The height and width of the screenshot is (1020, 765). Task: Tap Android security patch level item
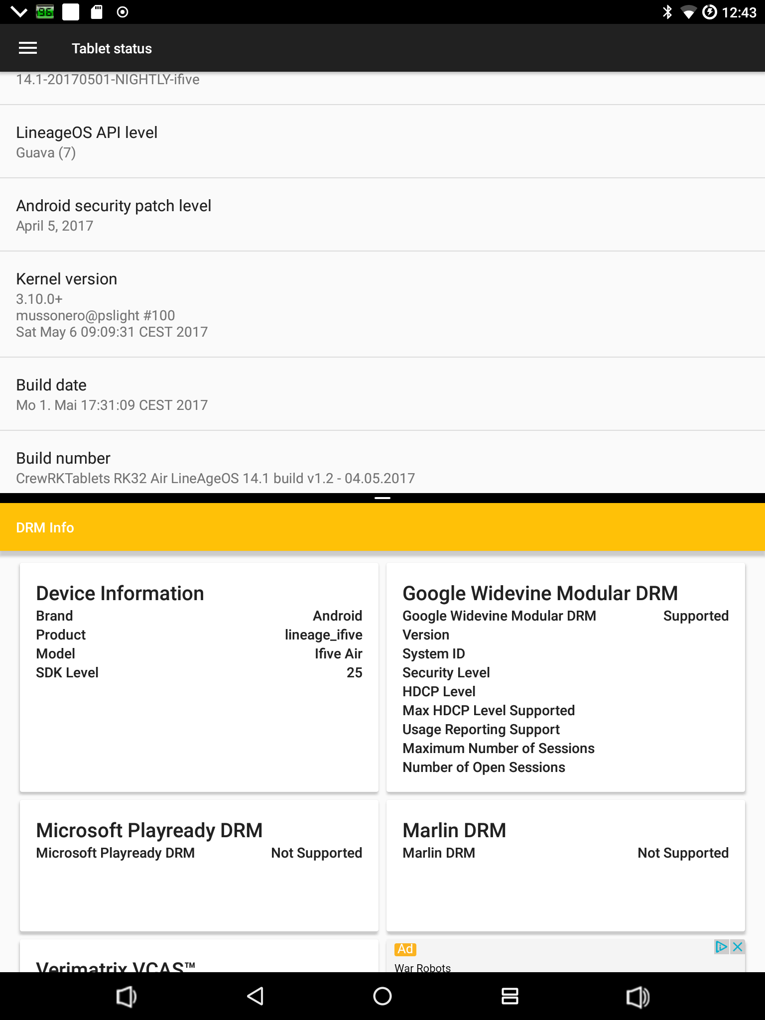(x=382, y=215)
